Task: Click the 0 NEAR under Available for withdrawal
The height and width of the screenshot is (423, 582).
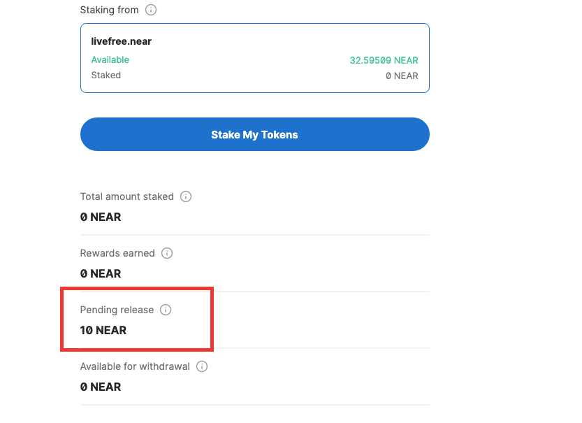Action: [101, 387]
